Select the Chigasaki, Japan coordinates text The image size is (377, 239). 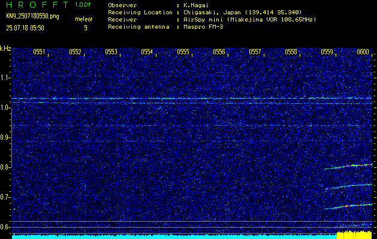(242, 13)
